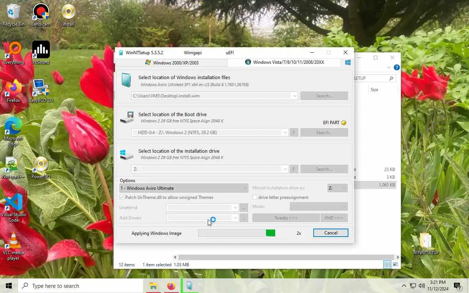The height and width of the screenshot is (293, 469).
Task: Open Firefox from the taskbar
Action: (x=171, y=286)
